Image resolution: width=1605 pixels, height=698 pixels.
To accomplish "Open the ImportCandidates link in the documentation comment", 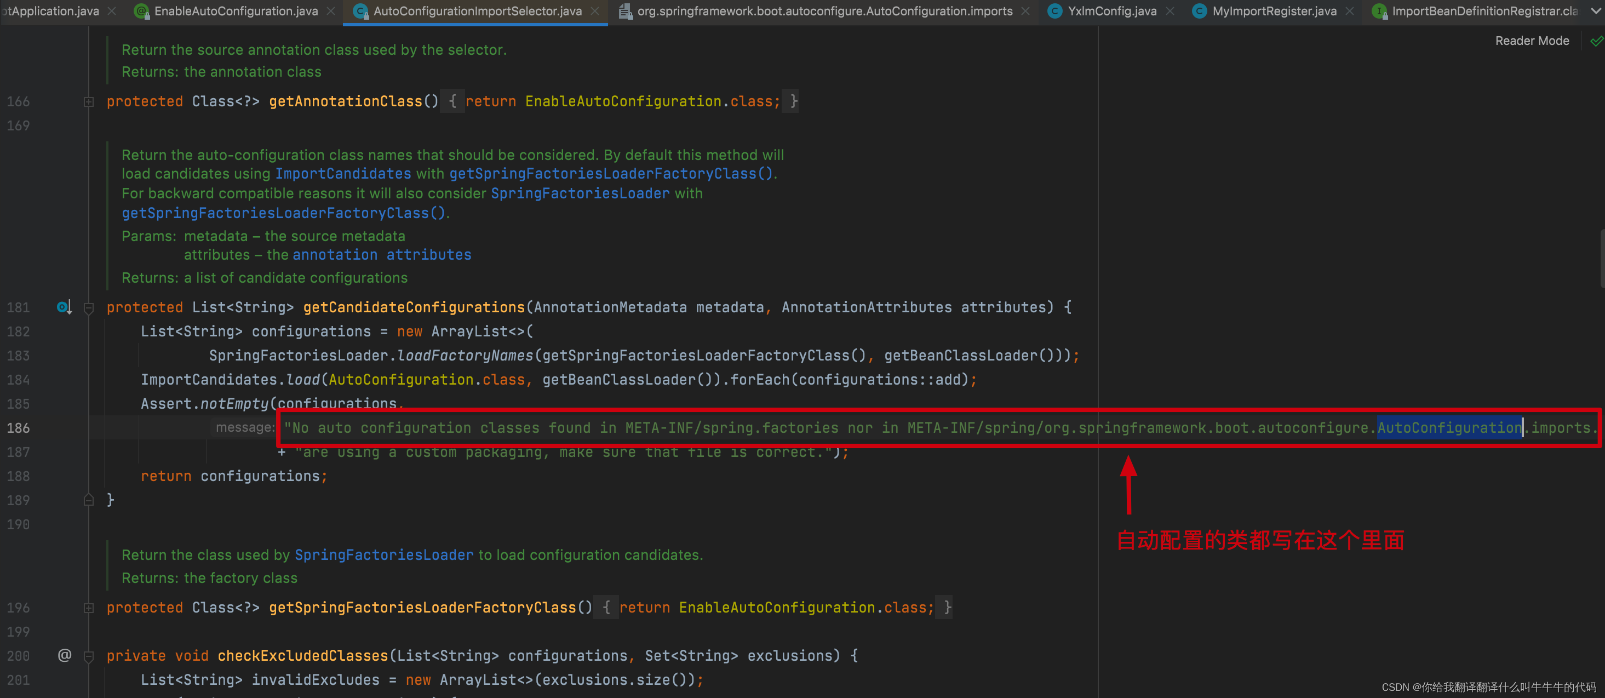I will pos(343,174).
